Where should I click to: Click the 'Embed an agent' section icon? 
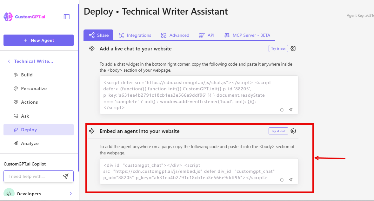click(x=91, y=131)
